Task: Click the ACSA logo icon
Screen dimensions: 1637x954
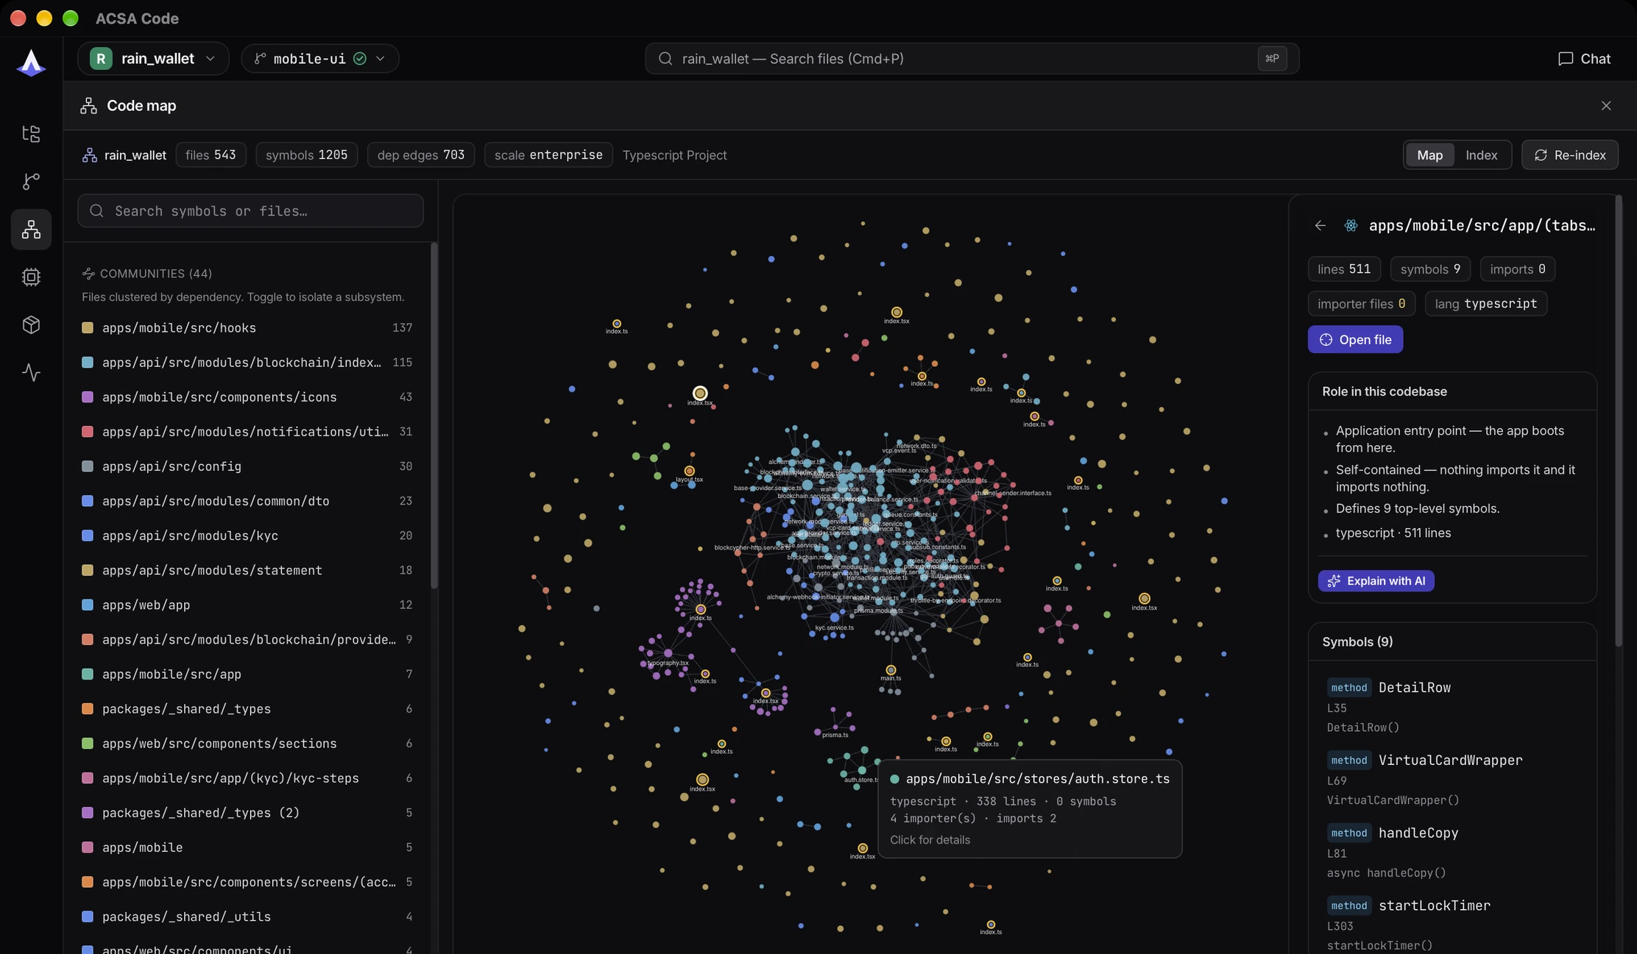Action: [x=31, y=63]
